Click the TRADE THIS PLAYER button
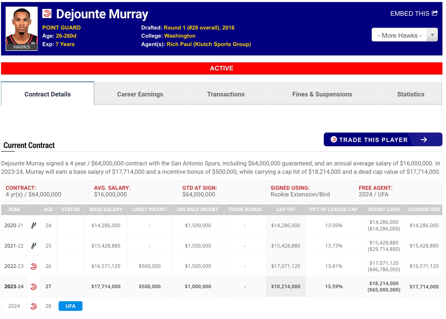446x319 pixels. 383,139
